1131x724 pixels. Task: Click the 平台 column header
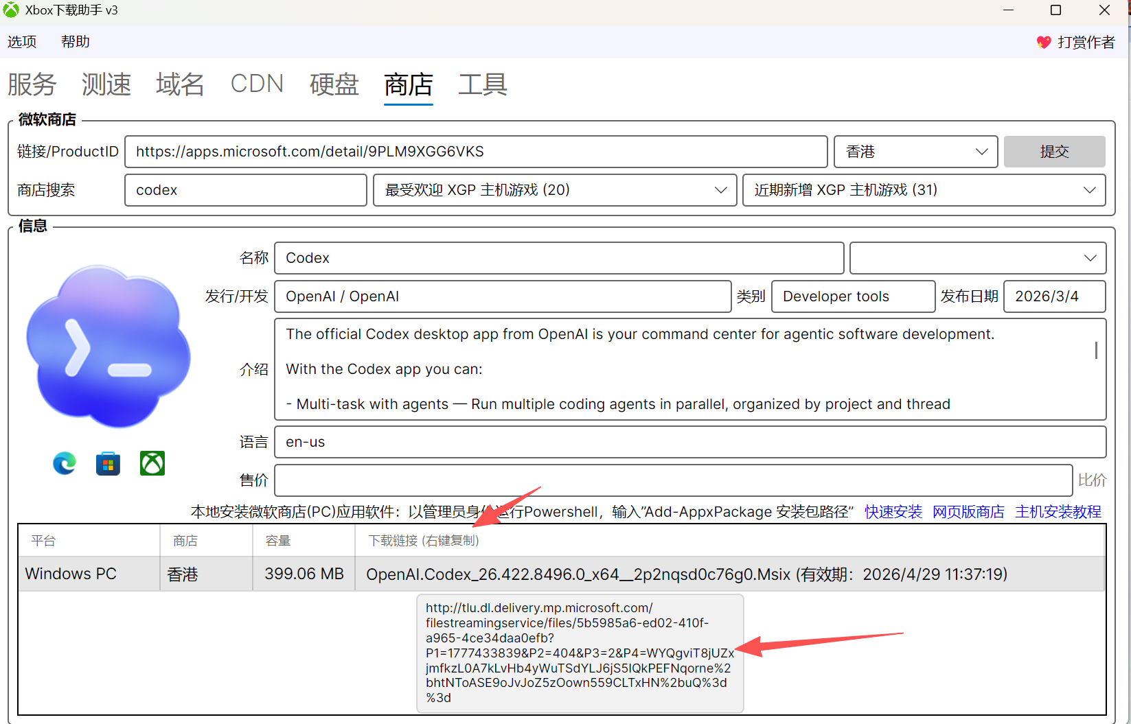click(x=89, y=541)
